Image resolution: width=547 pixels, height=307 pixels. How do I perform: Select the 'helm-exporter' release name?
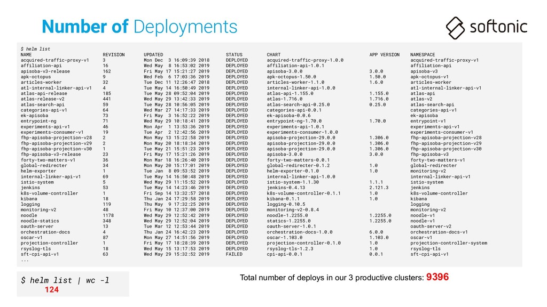38,171
